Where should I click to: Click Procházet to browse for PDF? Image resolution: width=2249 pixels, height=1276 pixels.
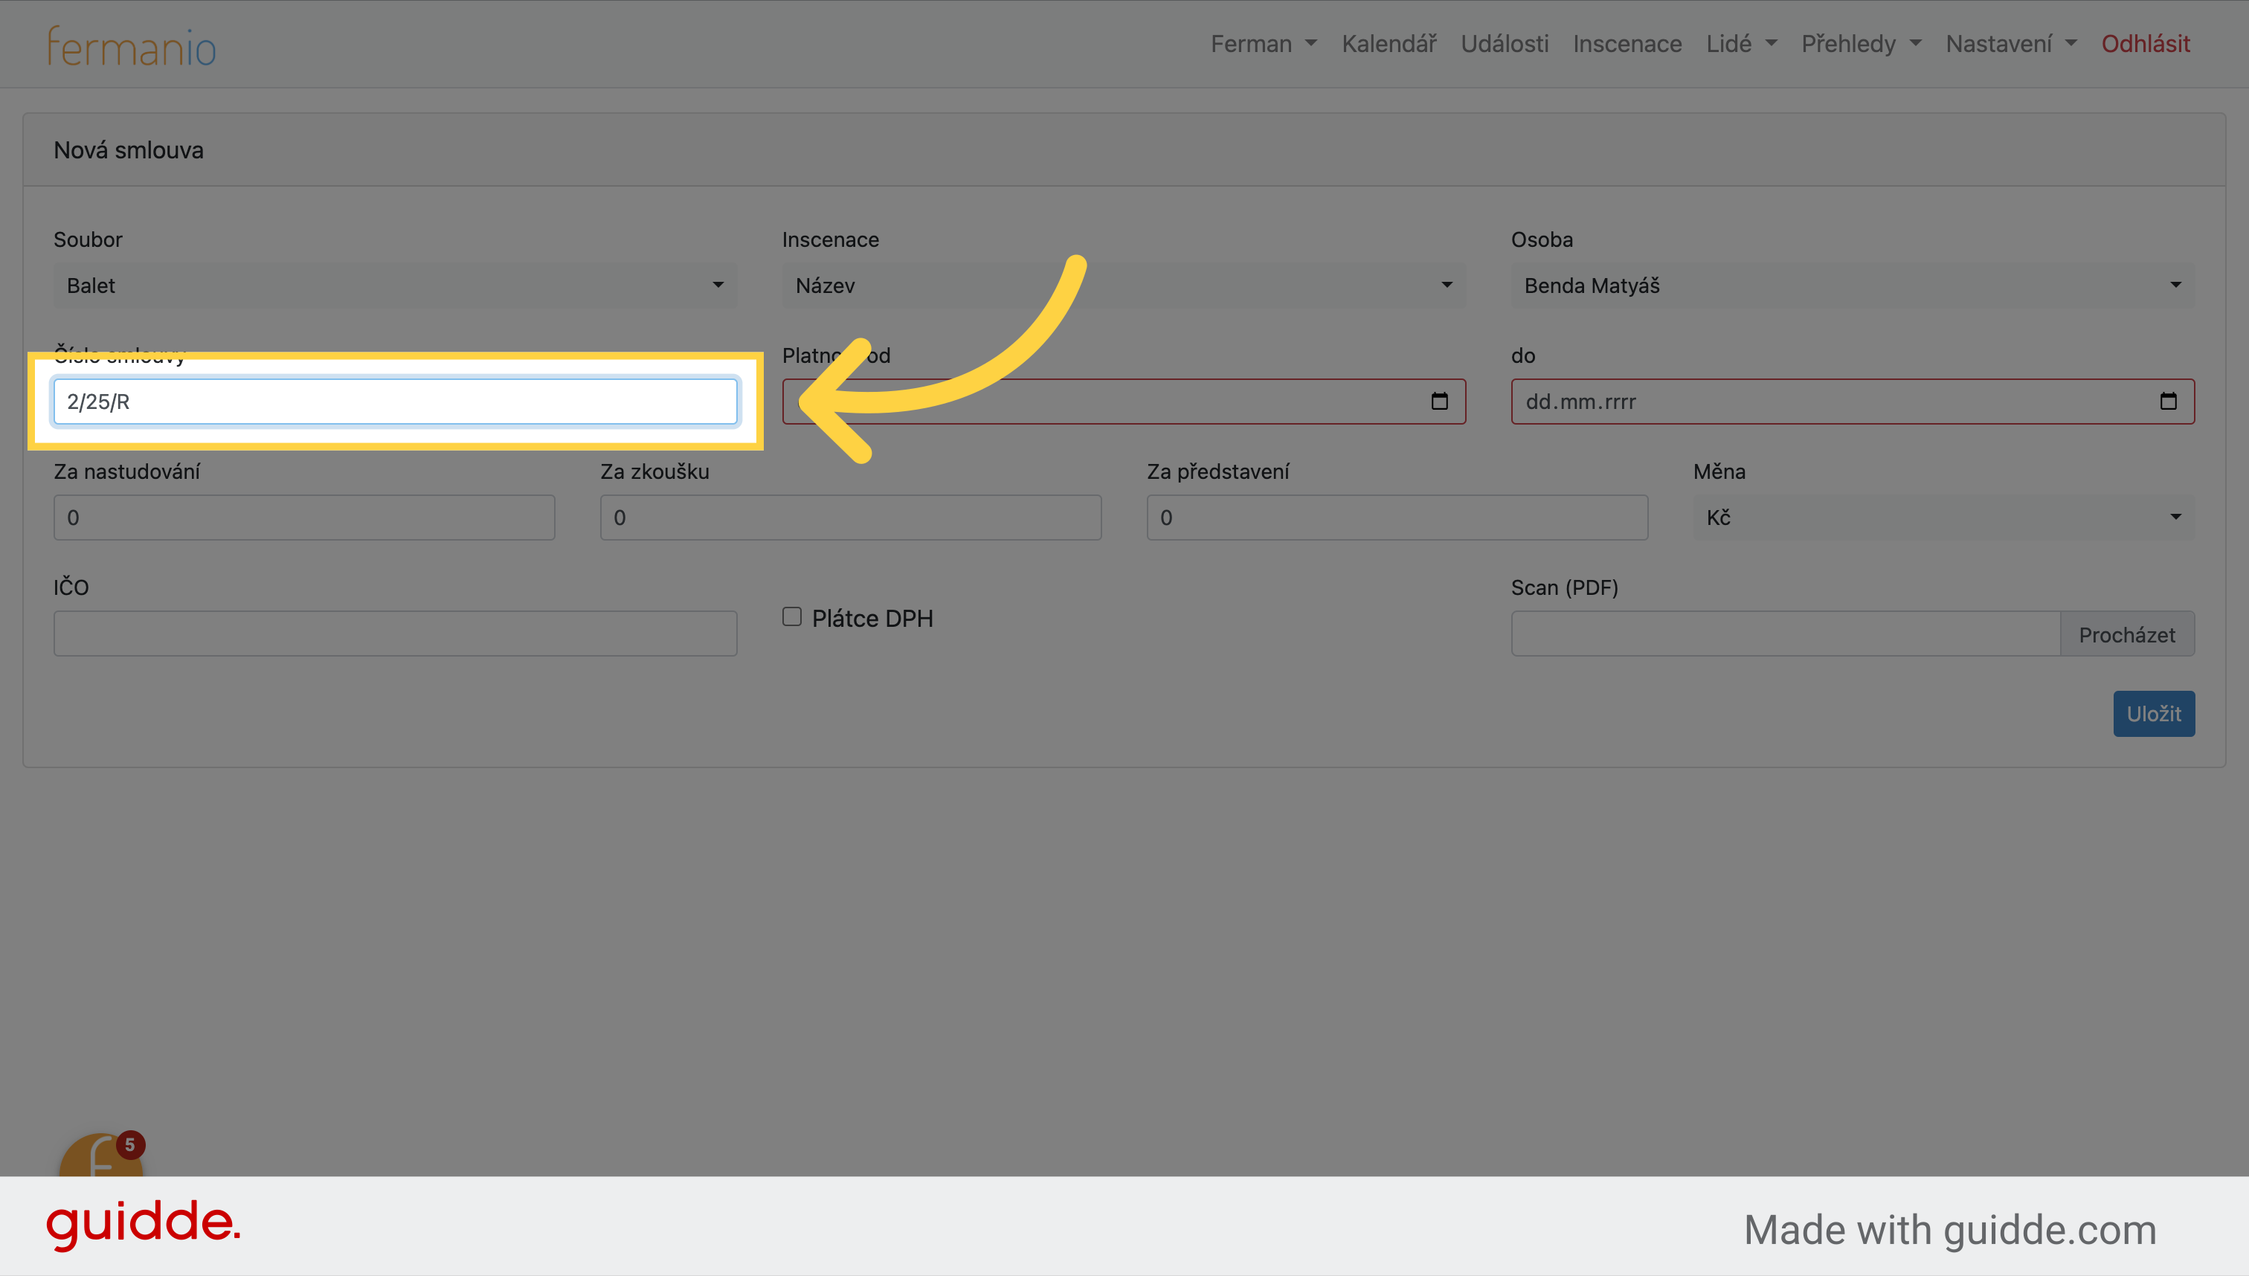(x=2127, y=634)
